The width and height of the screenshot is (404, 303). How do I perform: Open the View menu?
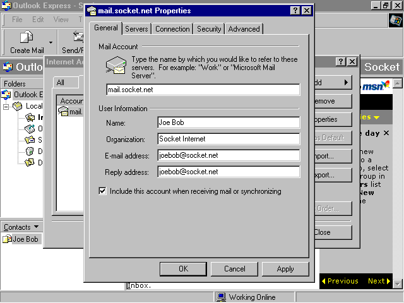(61, 20)
